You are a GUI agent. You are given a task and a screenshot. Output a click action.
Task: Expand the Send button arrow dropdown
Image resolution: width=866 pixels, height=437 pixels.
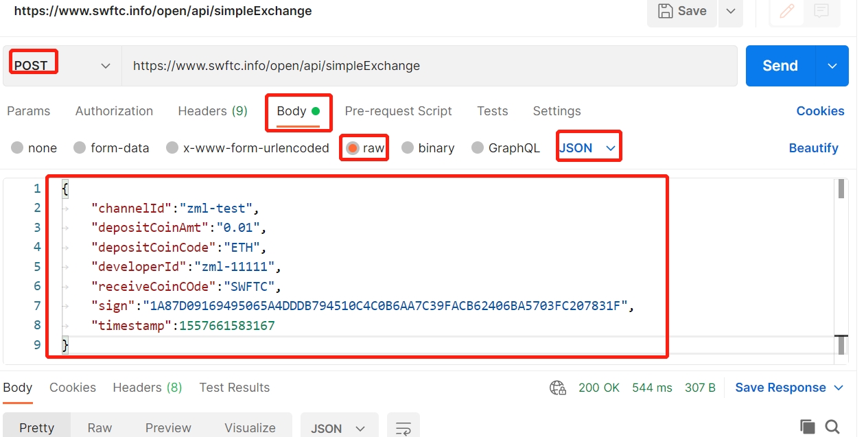click(832, 66)
